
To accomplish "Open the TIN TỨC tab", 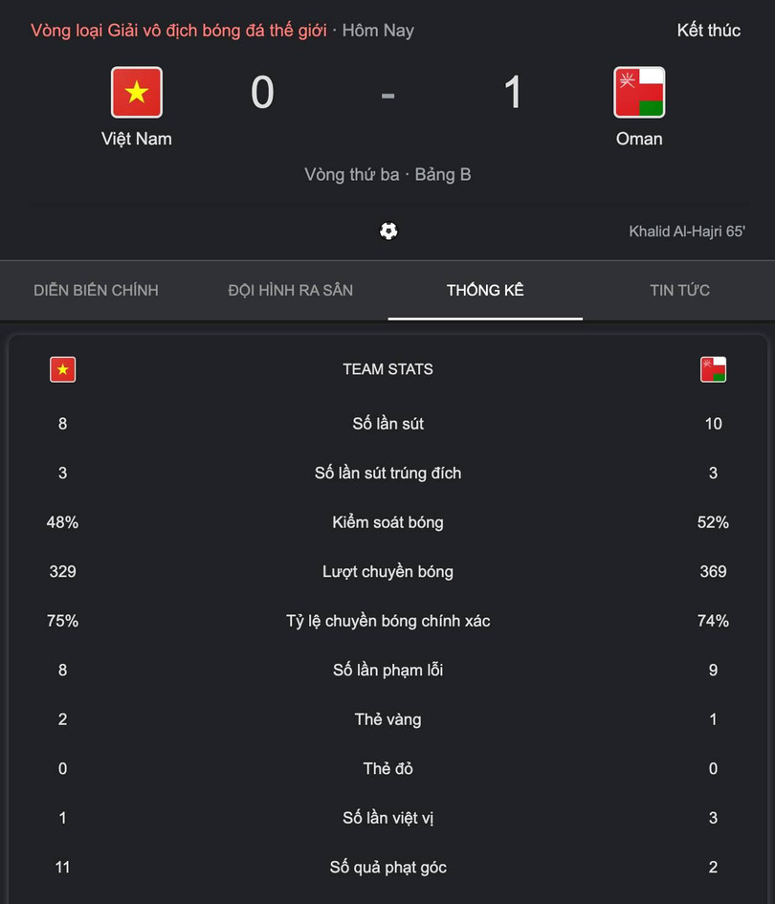I will click(x=679, y=290).
